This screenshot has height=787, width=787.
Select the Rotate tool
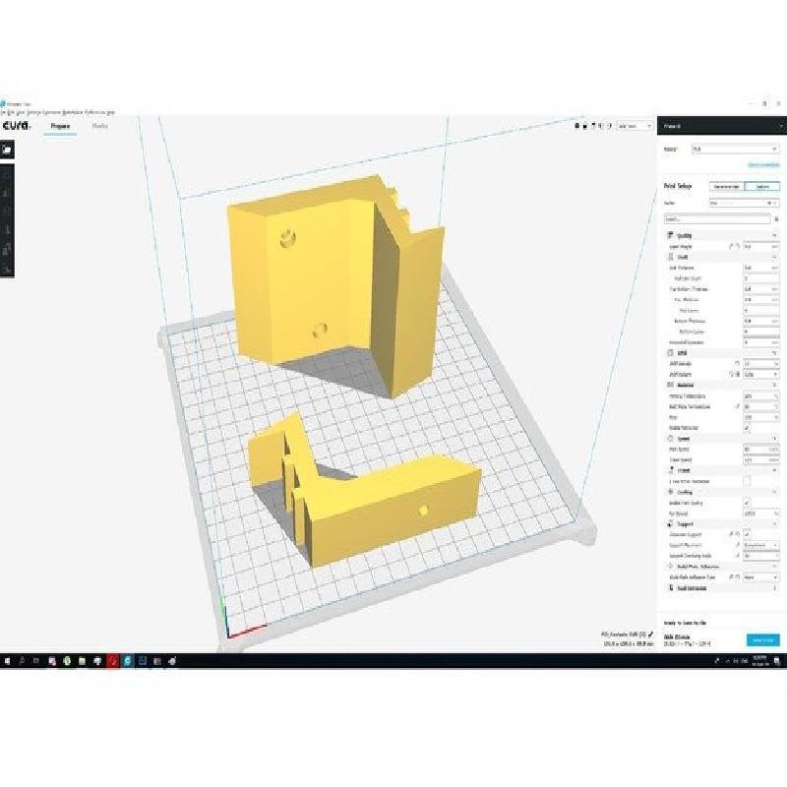pos(7,212)
